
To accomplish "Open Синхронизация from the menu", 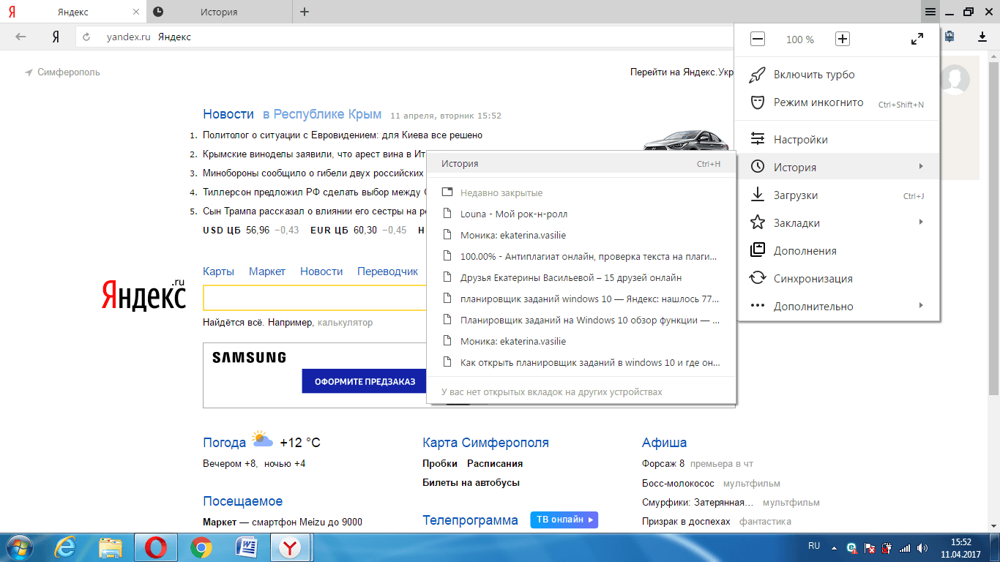I will (837, 278).
